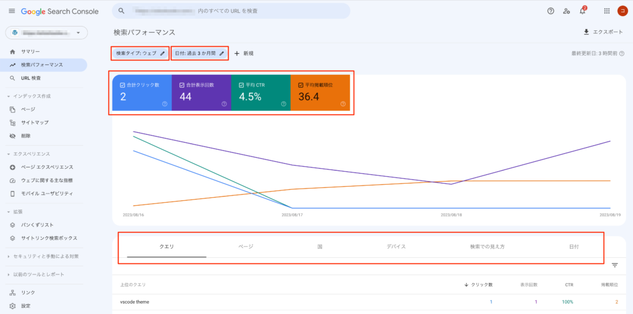Toggle the 合計表示回数 checkbox card
The width and height of the screenshot is (633, 314).
(202, 93)
